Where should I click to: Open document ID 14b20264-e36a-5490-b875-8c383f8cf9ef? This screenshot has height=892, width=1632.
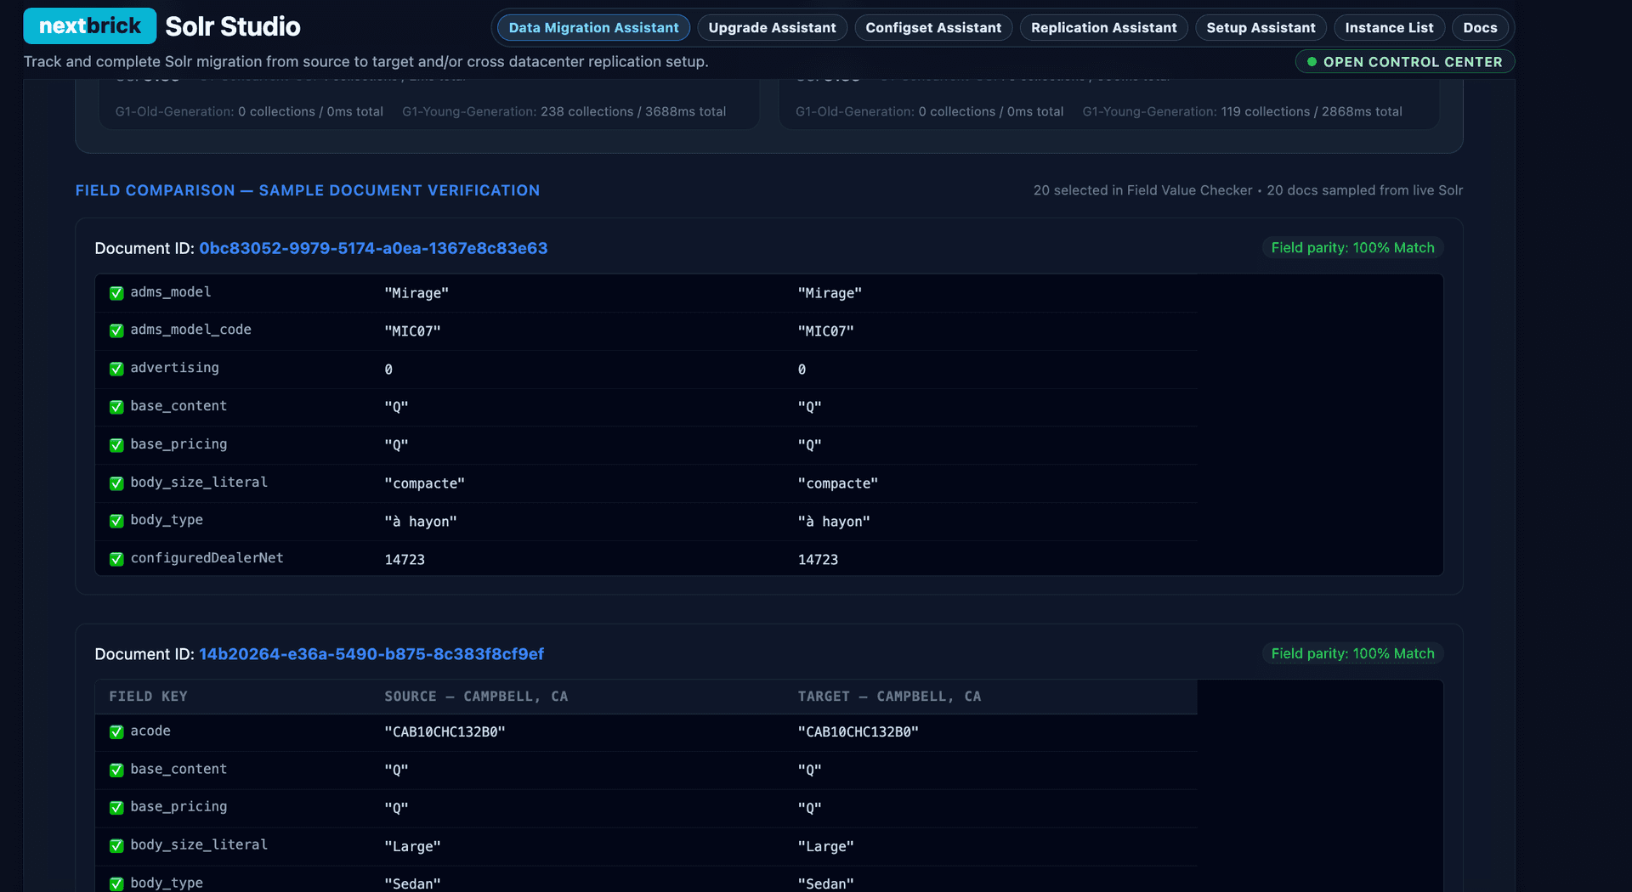(x=371, y=654)
